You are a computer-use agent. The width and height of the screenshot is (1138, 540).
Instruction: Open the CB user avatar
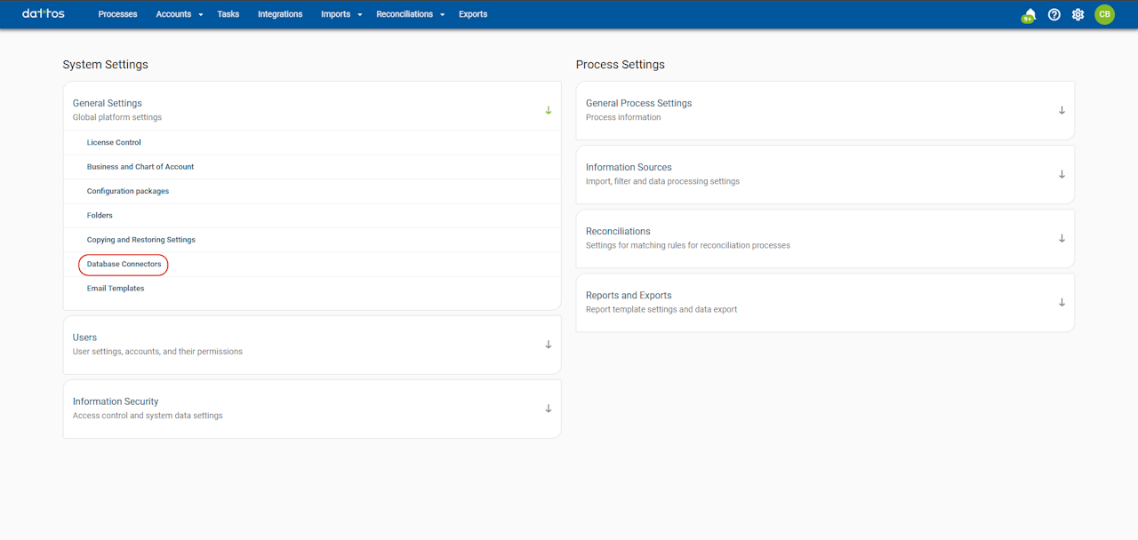click(1104, 14)
